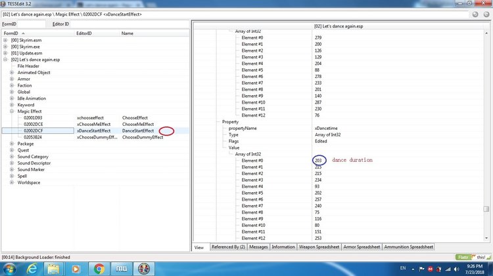This screenshot has height=276, width=493.
Task: Click the Flattr this button
Action: tap(473, 257)
